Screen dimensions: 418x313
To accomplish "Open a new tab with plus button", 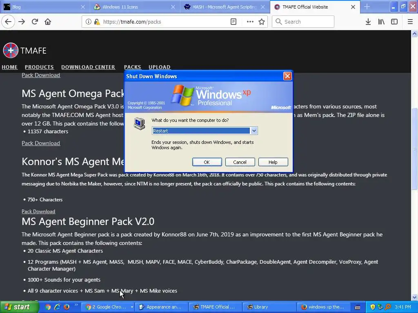I will 367,7.
